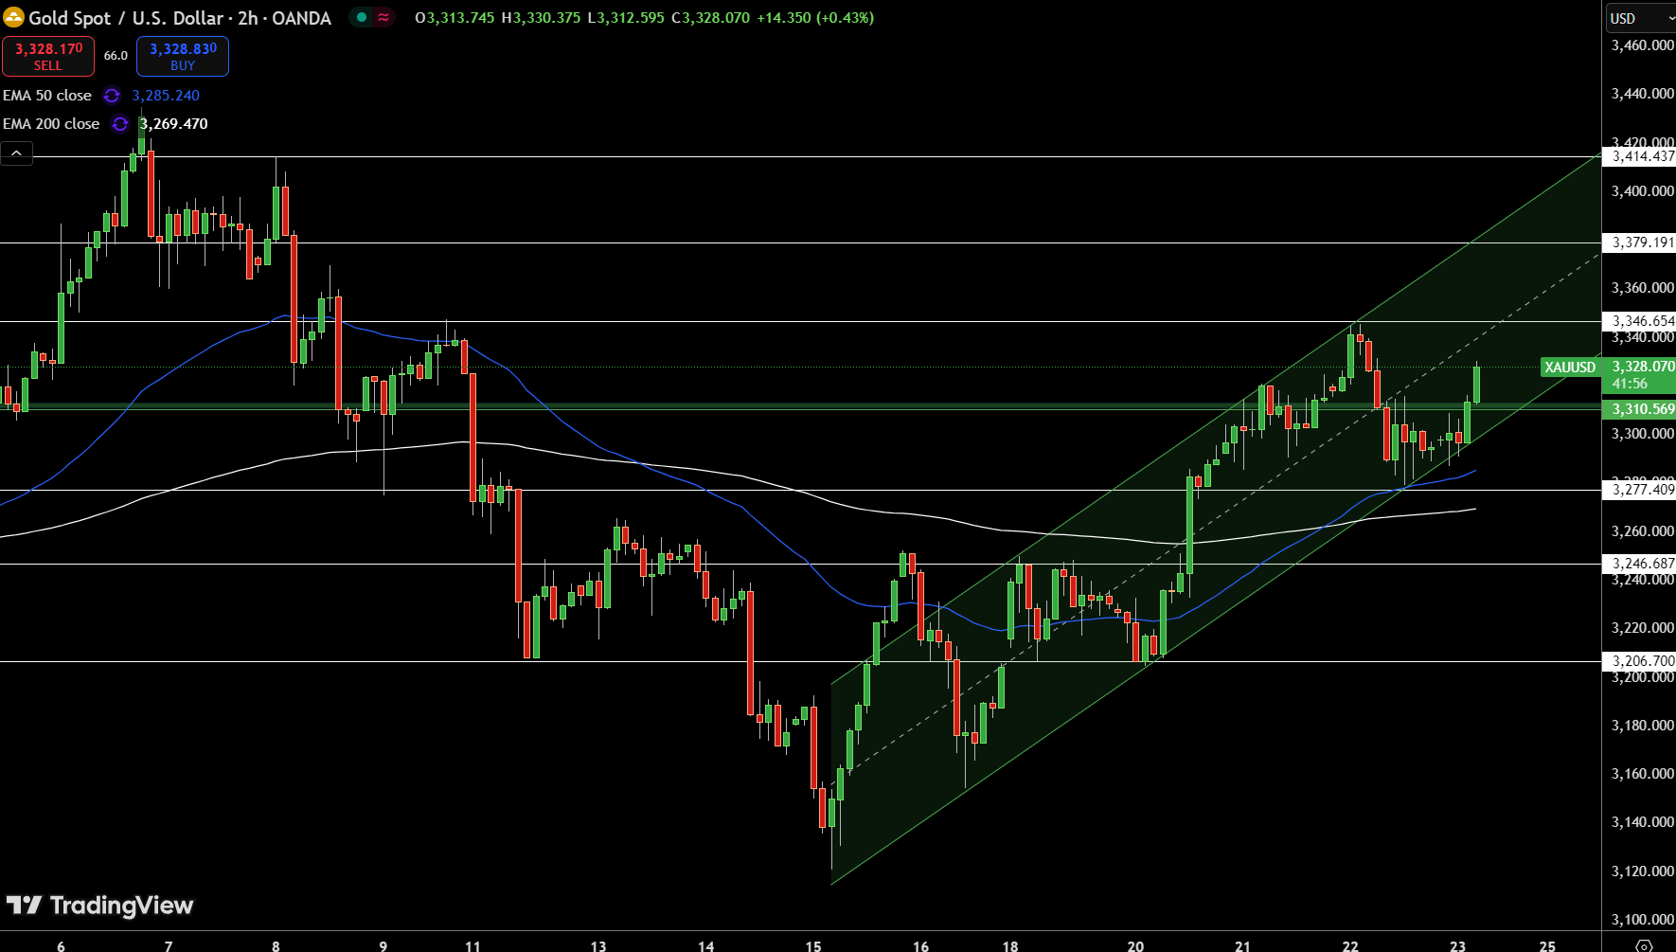Viewport: 1676px width, 952px height.
Task: Click the OANDA broker label
Action: (301, 18)
